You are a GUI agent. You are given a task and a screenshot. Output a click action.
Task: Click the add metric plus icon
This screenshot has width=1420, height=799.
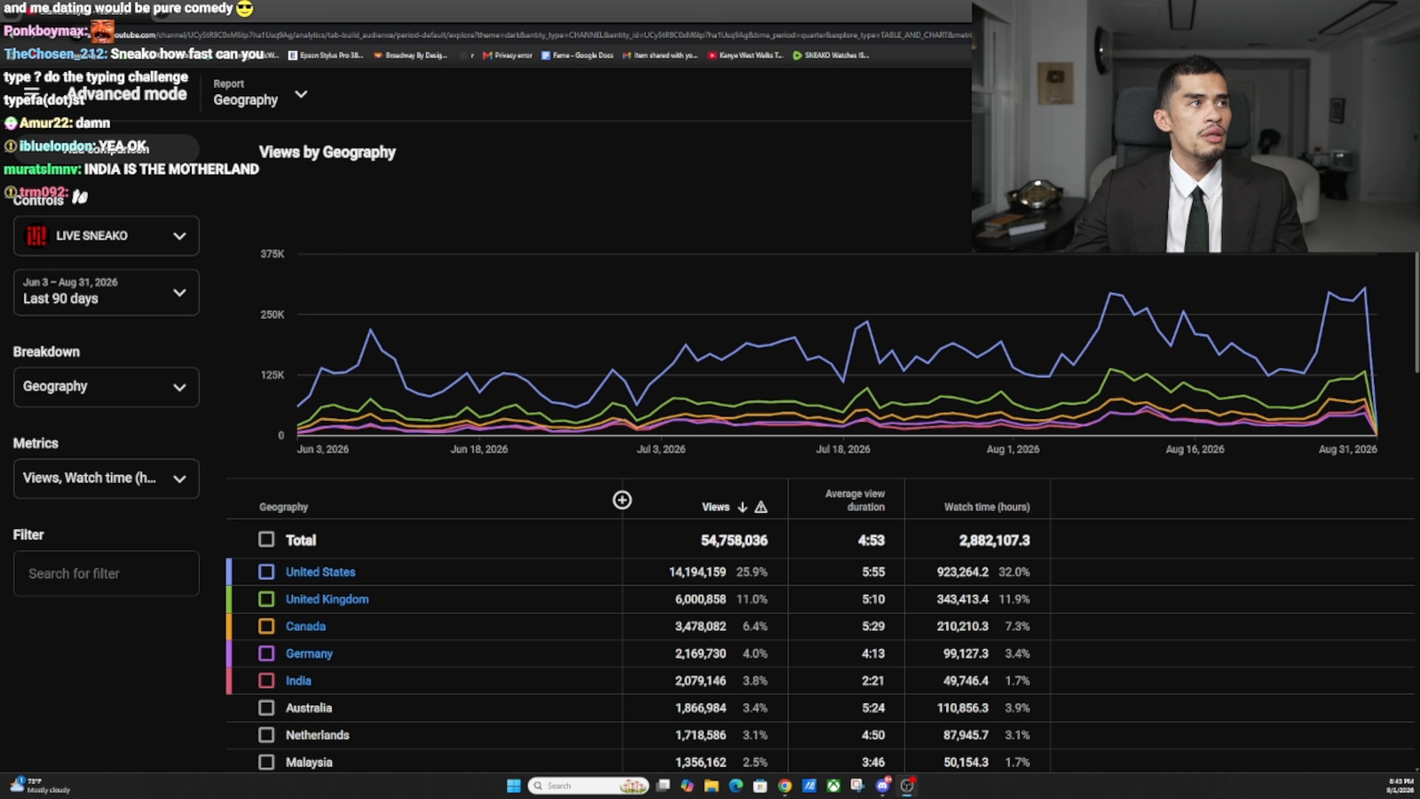pos(622,500)
